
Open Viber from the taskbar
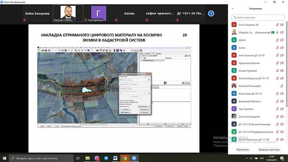coord(97,158)
